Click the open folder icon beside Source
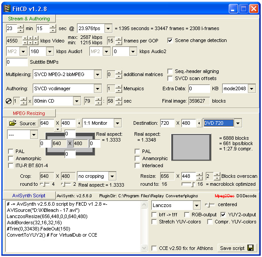Image resolution: width=262 pixels, height=257 pixels. pyautogui.click(x=13, y=123)
